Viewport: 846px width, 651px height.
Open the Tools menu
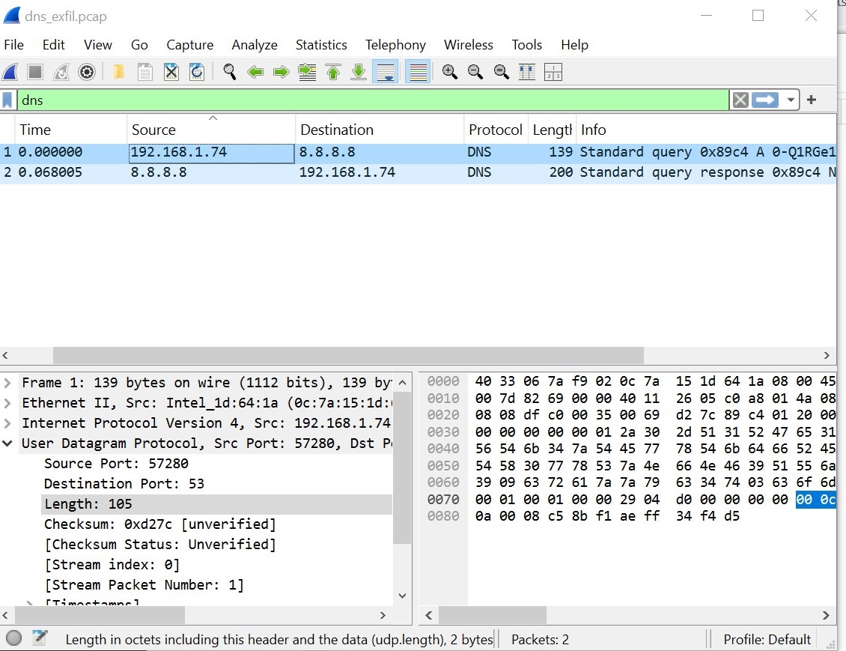tap(526, 45)
